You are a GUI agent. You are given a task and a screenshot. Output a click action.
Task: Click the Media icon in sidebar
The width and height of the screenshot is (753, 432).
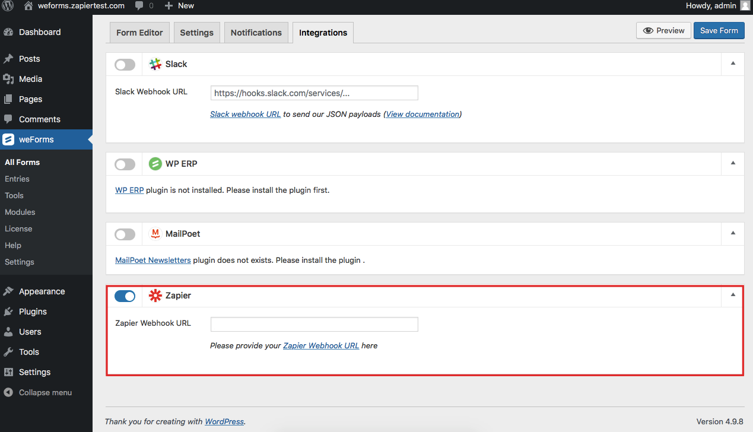coord(9,79)
